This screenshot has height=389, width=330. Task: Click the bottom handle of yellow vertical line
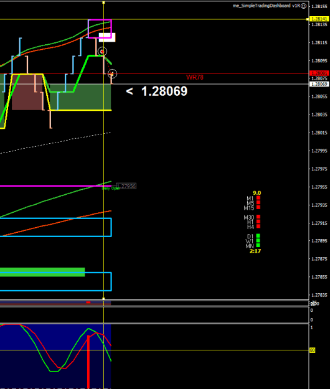pos(103,299)
